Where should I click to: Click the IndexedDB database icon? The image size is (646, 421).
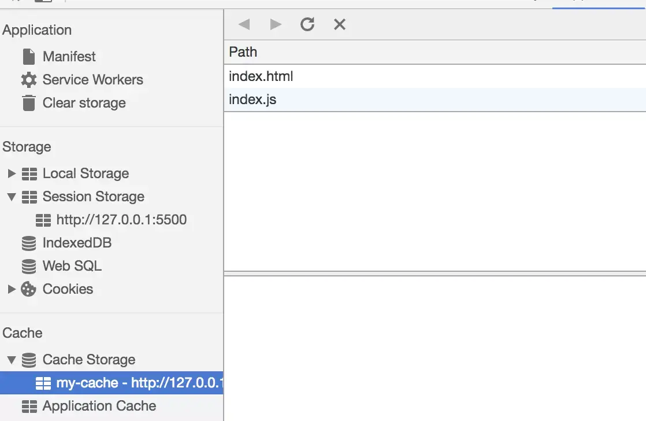click(29, 243)
